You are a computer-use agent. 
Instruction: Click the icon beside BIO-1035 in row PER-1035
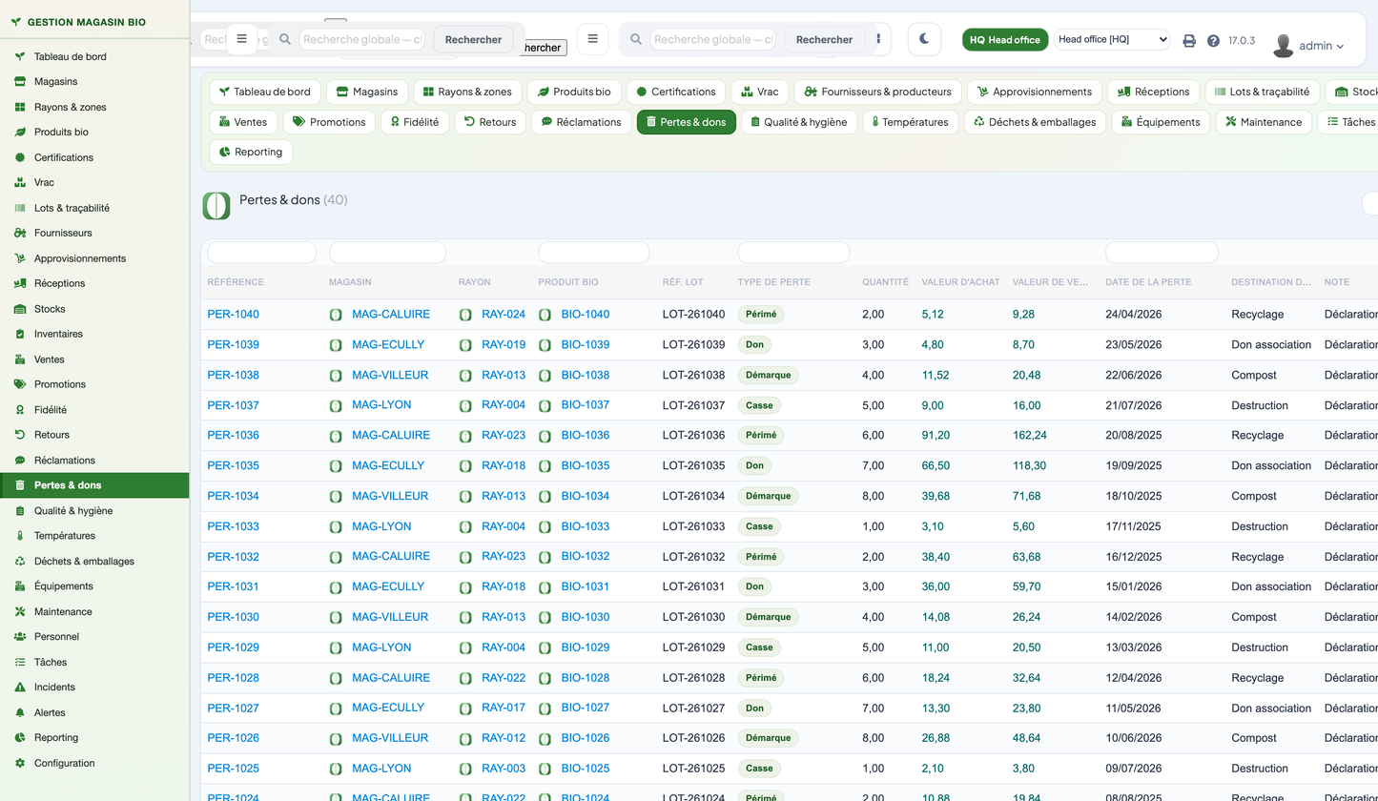[545, 466]
